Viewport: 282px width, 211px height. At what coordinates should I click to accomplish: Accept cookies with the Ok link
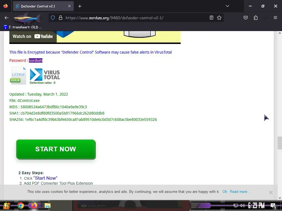click(x=225, y=191)
